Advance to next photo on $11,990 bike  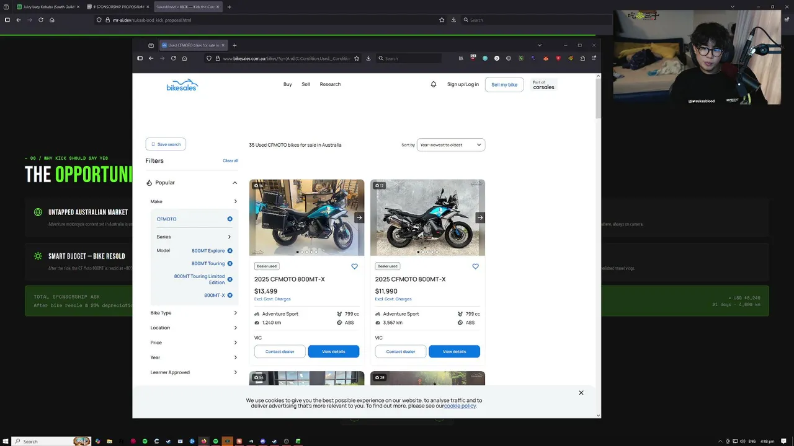tap(480, 217)
